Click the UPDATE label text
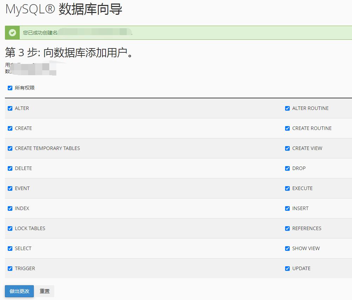This screenshot has height=300, width=352. (301, 268)
